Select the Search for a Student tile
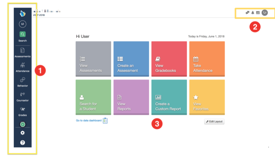 [93, 97]
